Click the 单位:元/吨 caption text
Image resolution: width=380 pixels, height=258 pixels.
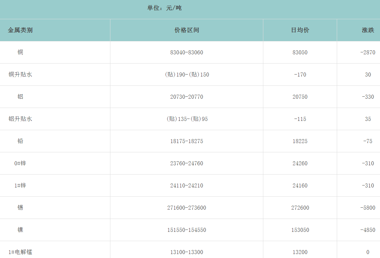coord(165,8)
